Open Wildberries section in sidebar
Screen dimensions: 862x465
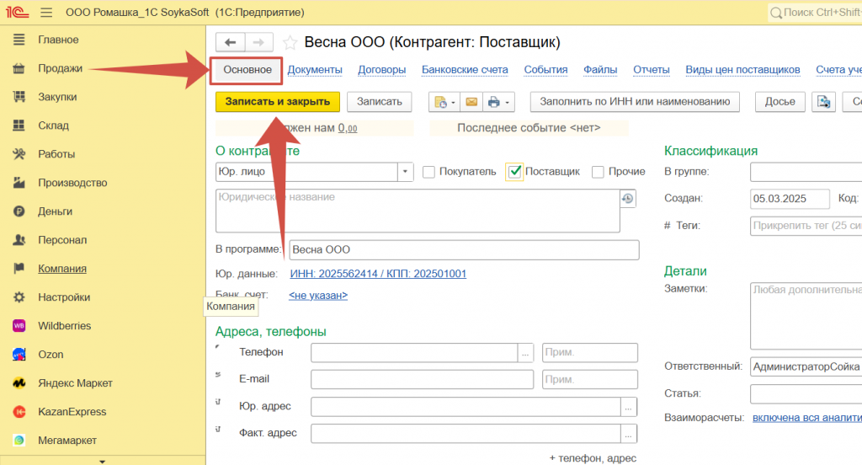point(64,326)
